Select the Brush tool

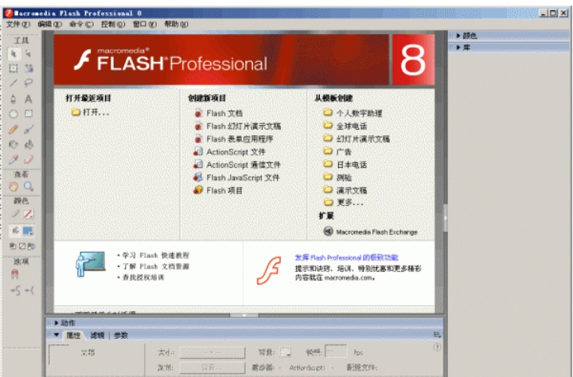pos(29,129)
